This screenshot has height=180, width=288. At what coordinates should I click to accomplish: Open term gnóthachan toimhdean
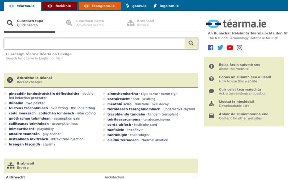tap(30, 118)
